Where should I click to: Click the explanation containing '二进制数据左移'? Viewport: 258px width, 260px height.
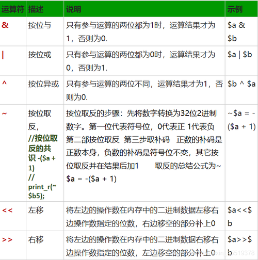(x=142, y=217)
